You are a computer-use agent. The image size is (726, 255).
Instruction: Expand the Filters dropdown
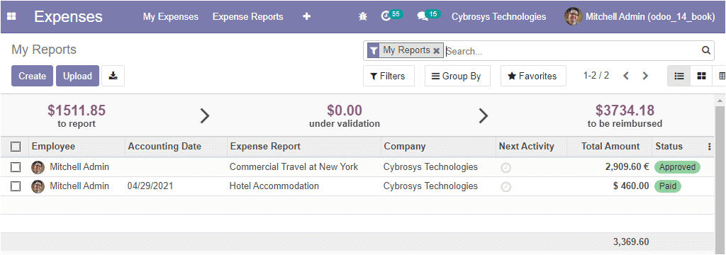[x=388, y=76]
